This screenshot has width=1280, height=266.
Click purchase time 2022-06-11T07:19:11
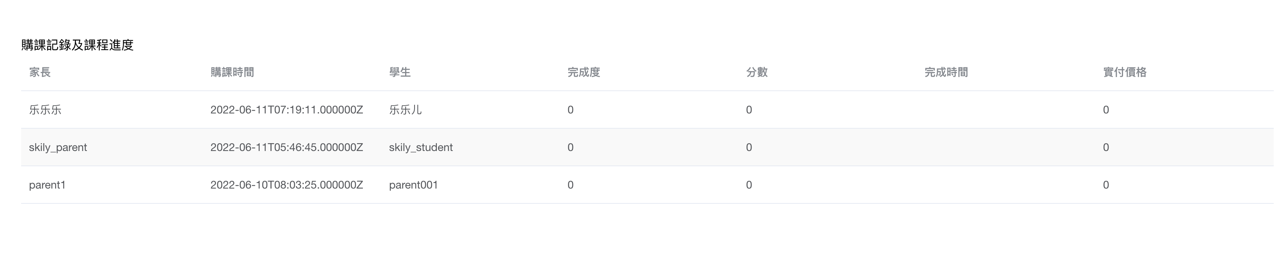click(287, 110)
